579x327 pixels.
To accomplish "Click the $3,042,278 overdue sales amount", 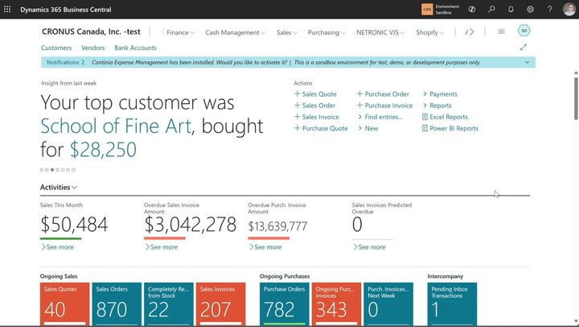I will point(190,224).
